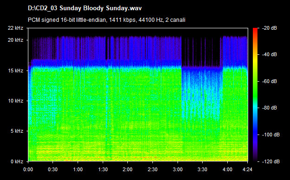Click the red top of the dB color scale

pos(255,30)
